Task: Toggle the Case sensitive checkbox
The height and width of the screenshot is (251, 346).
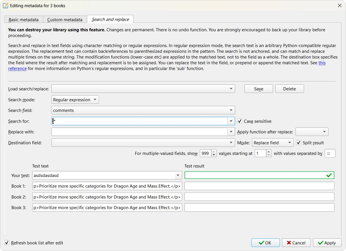Action: pos(240,121)
